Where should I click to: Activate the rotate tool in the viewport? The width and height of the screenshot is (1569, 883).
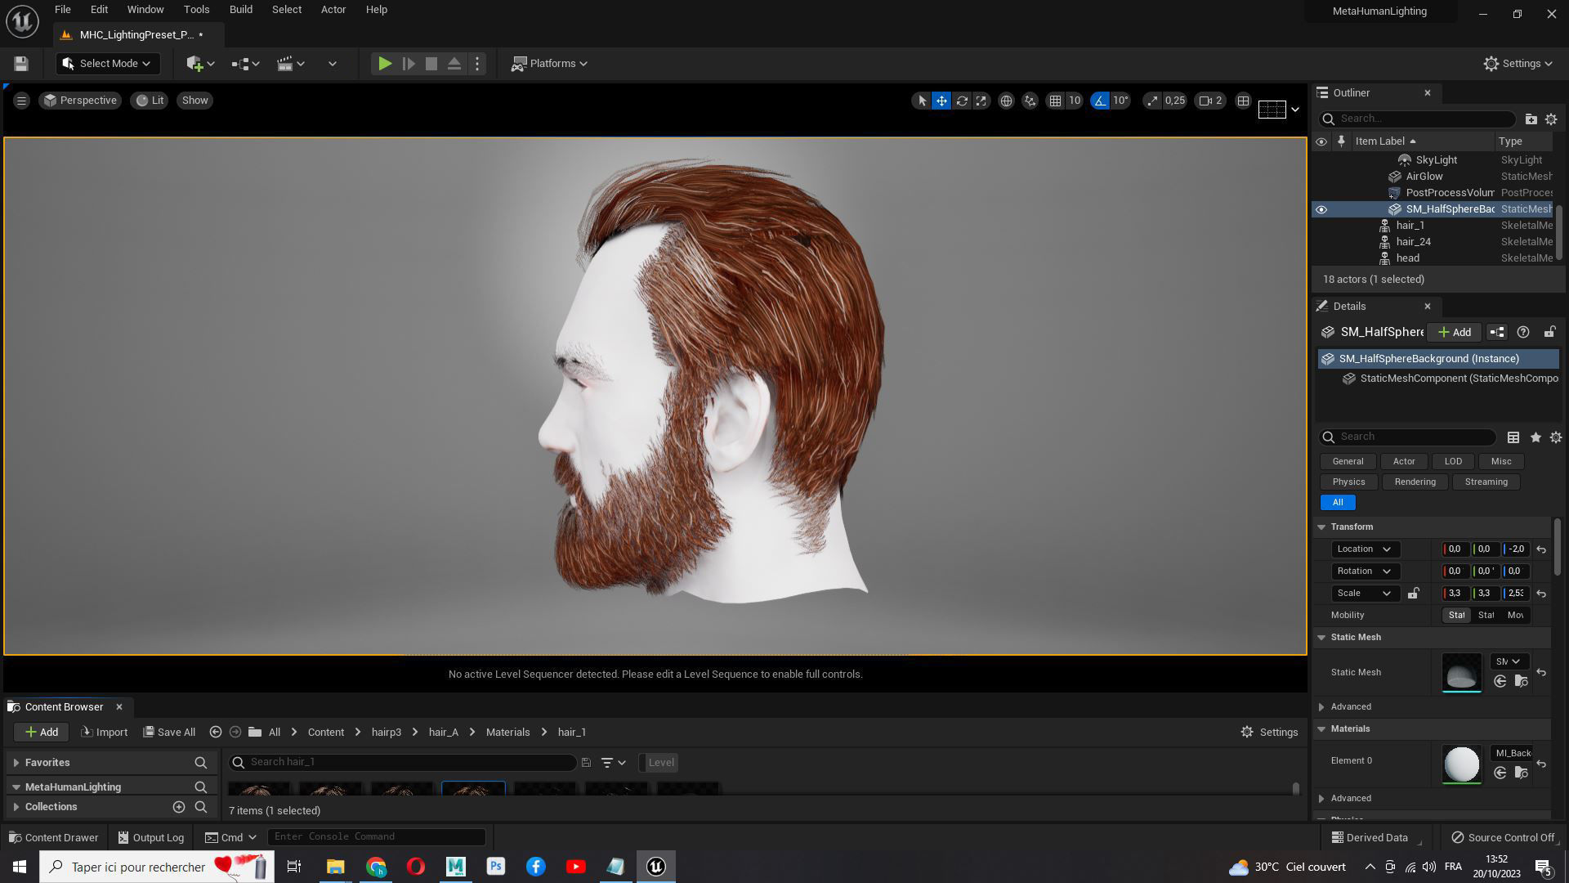point(962,101)
